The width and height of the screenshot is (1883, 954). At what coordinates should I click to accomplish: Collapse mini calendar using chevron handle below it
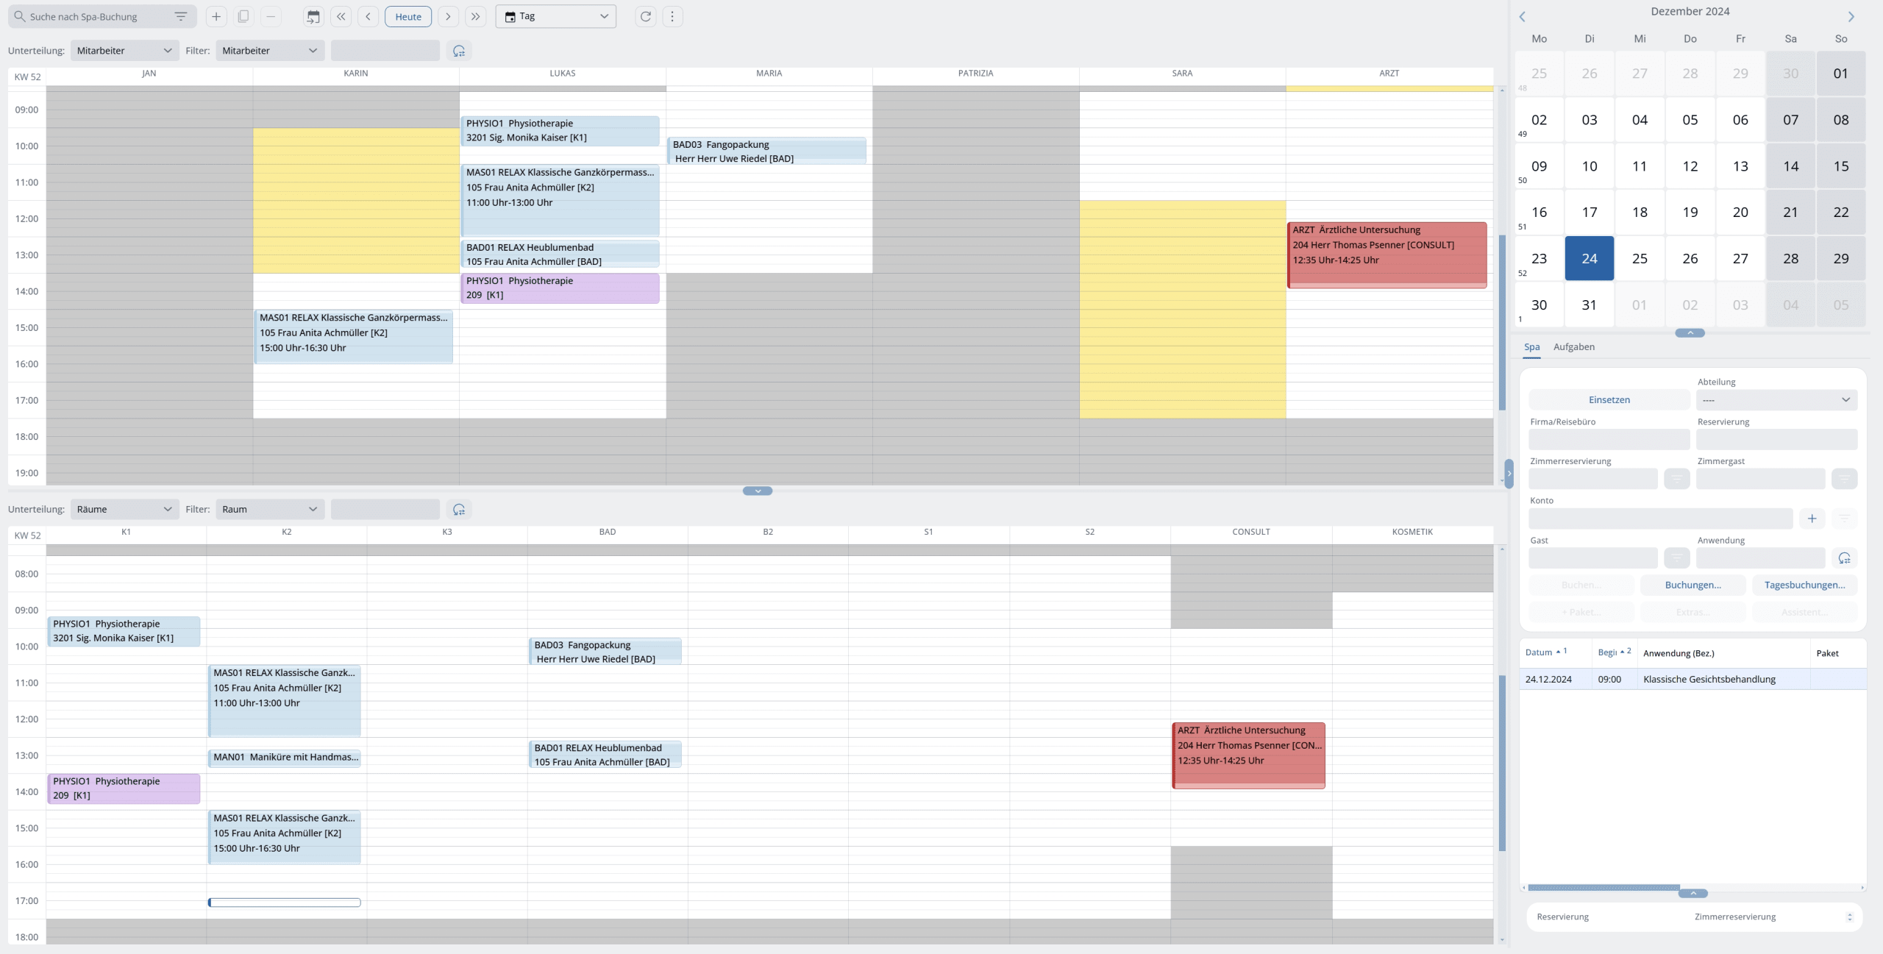[1690, 333]
